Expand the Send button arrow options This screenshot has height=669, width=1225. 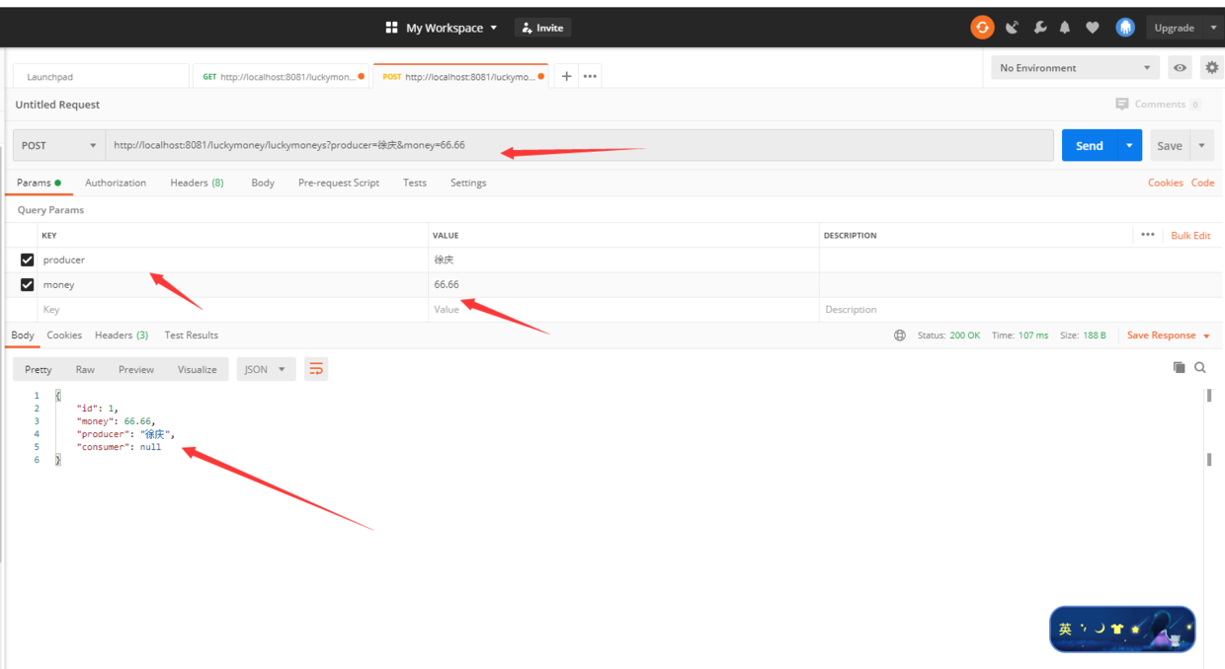pyautogui.click(x=1129, y=145)
